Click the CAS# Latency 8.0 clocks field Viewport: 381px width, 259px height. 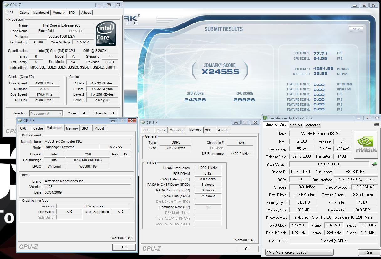[x=208, y=179]
